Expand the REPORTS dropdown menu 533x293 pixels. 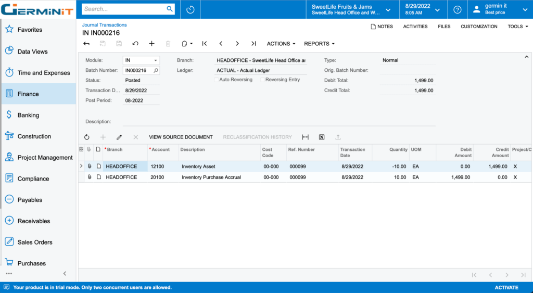tap(319, 44)
